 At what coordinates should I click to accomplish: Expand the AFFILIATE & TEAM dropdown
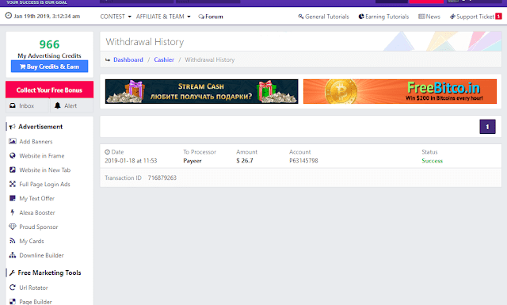point(163,17)
